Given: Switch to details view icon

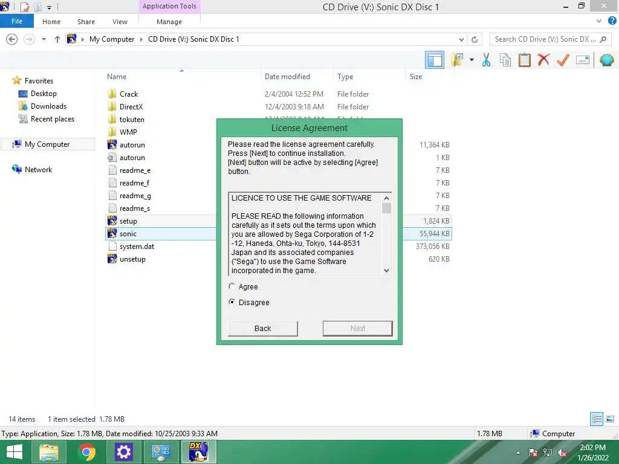Looking at the screenshot, I should 597,419.
